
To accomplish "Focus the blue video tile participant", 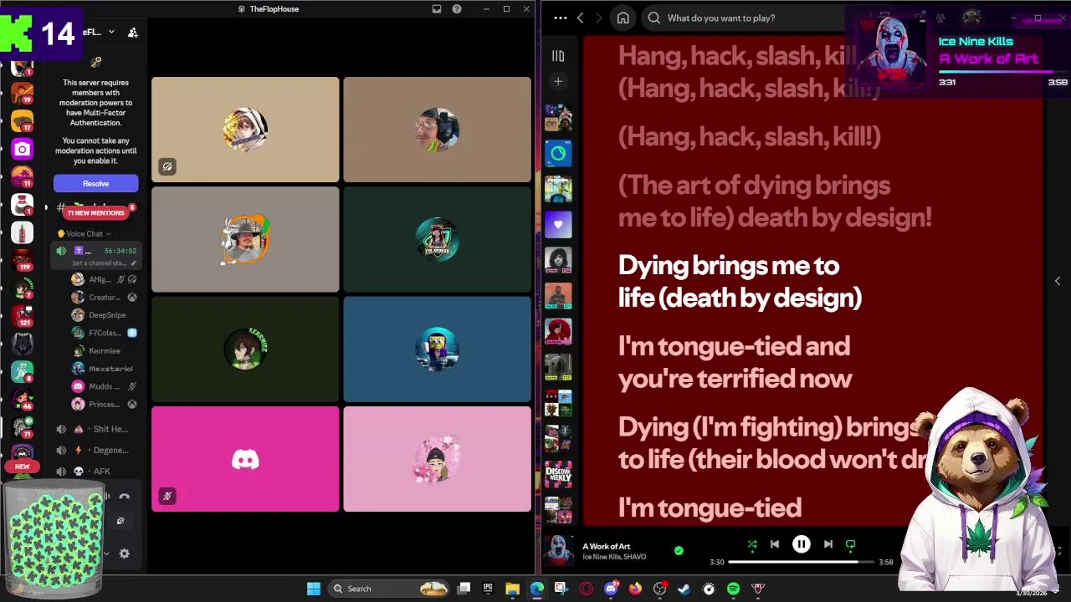I will click(x=437, y=349).
